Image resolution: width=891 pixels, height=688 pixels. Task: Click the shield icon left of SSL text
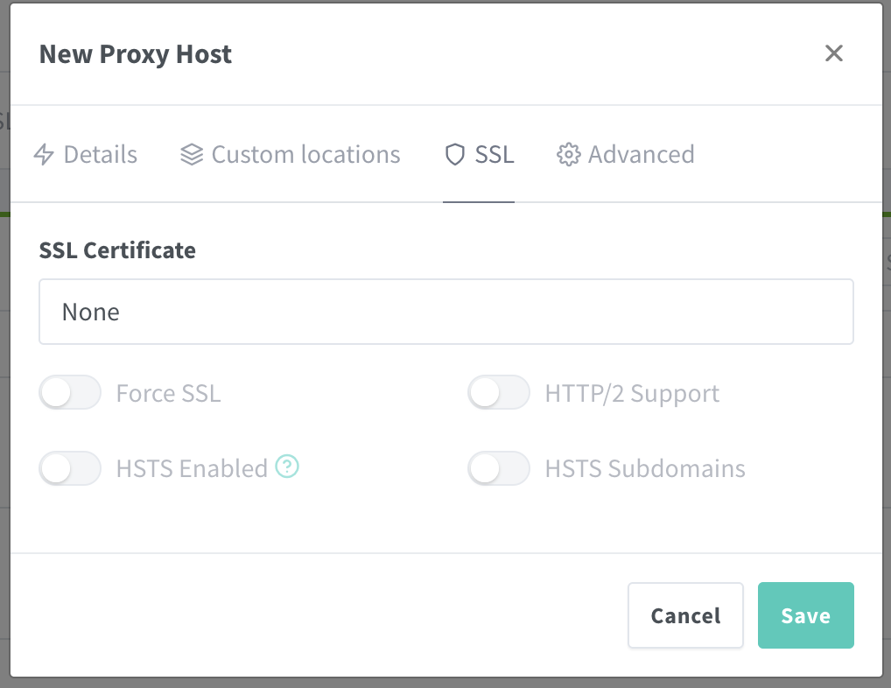click(454, 154)
